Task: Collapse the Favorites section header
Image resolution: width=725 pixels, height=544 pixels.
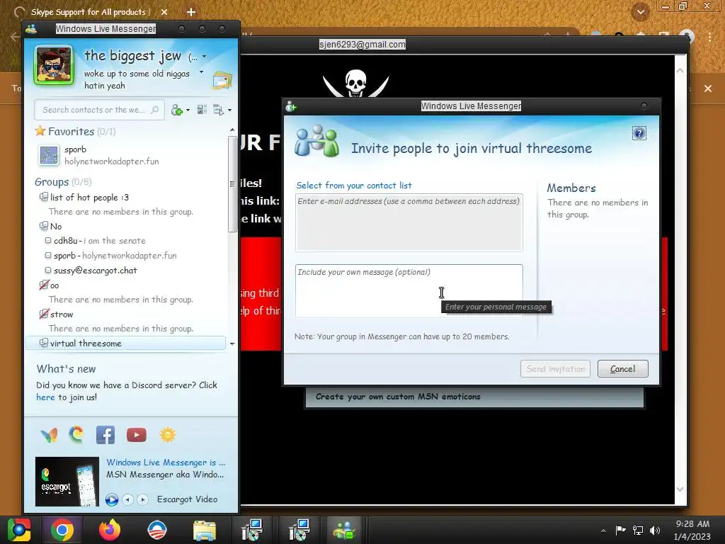Action: pyautogui.click(x=75, y=131)
